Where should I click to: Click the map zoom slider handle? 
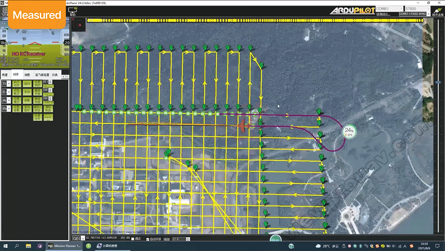pos(438,82)
